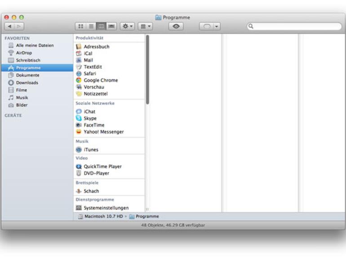Click the Musik note sidebar icon

pyautogui.click(x=11, y=98)
